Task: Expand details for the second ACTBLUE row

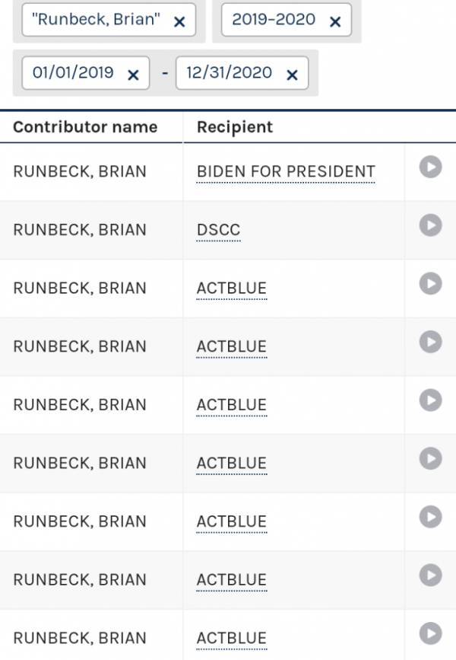Action: 431,343
